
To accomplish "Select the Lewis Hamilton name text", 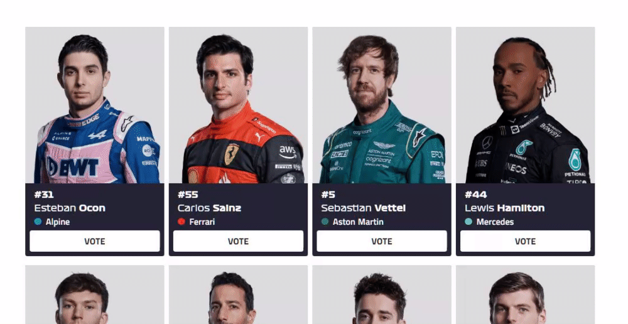I will click(x=505, y=208).
